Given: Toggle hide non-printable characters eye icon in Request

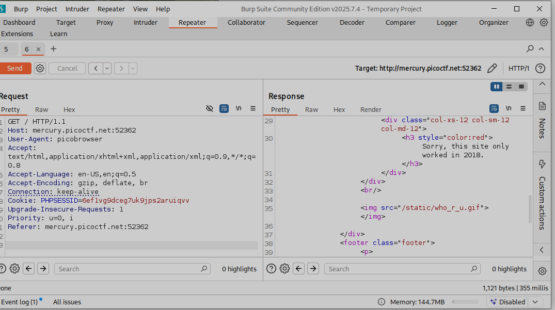Looking at the screenshot, I should 209,108.
